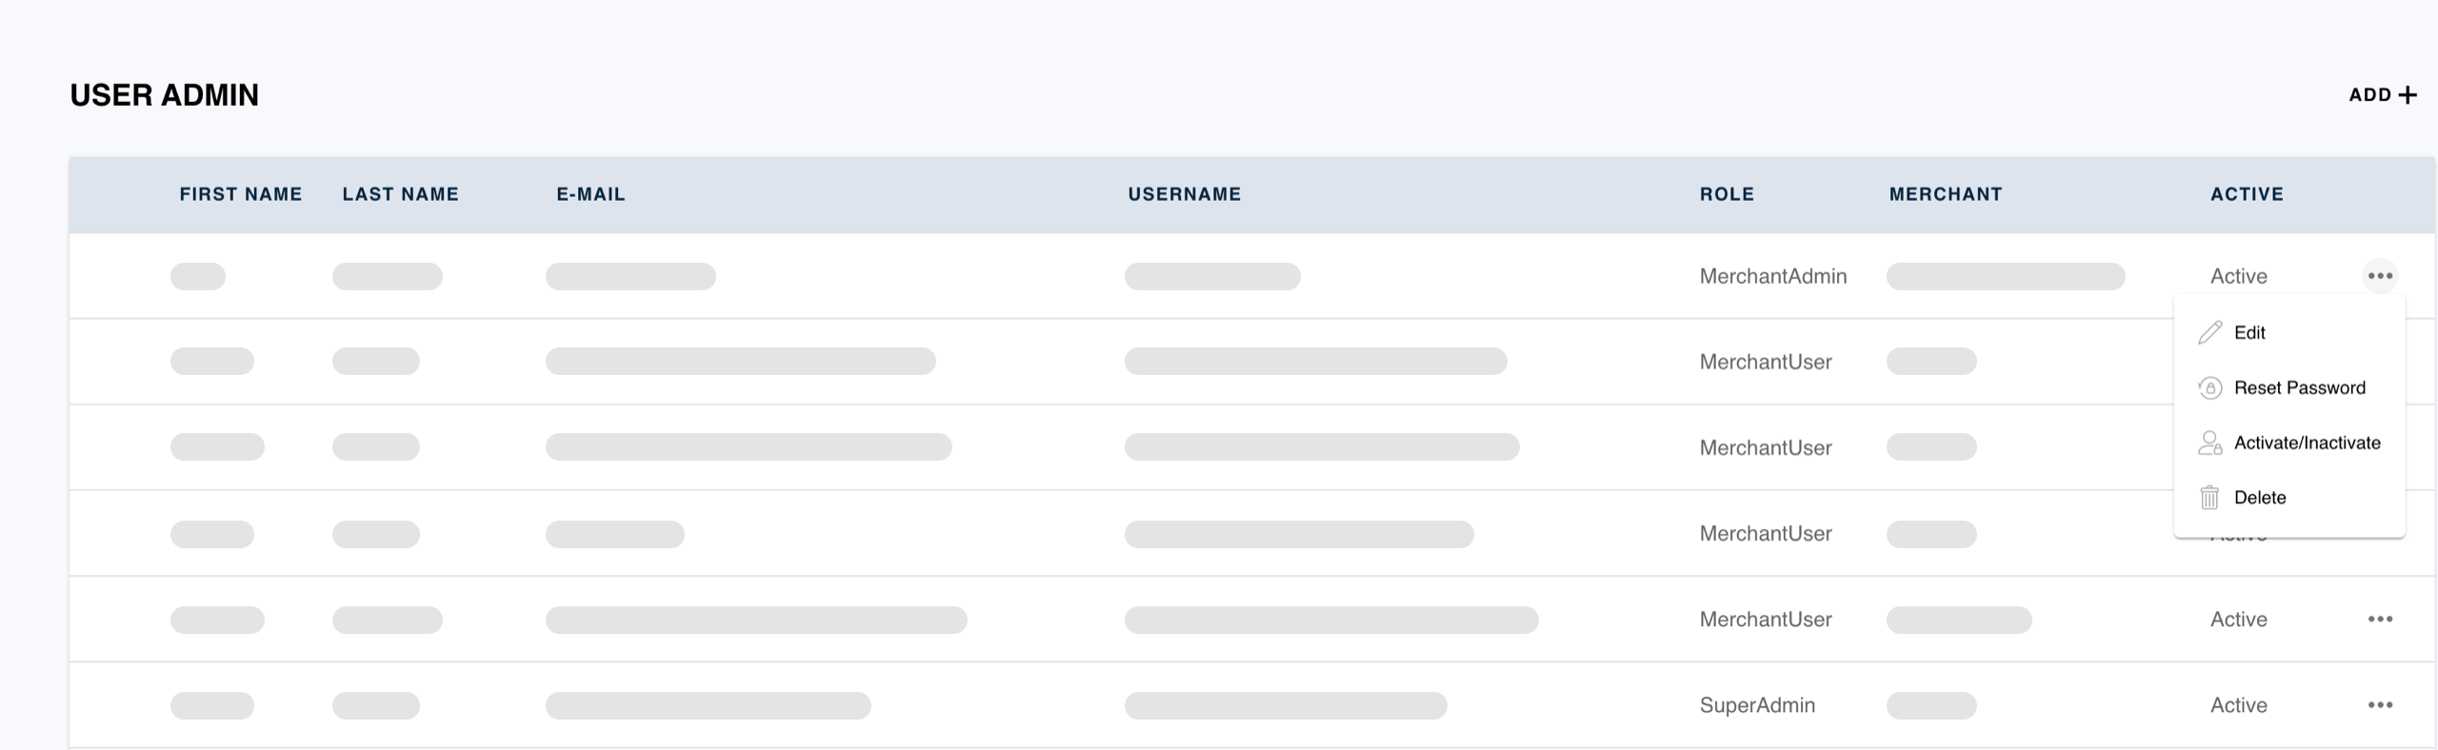Click the user-lock icon beside Activate/Inactivate
The height and width of the screenshot is (750, 2438).
[2209, 443]
